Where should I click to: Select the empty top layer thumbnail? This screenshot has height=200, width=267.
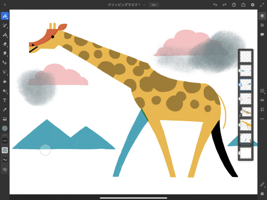coord(246,56)
